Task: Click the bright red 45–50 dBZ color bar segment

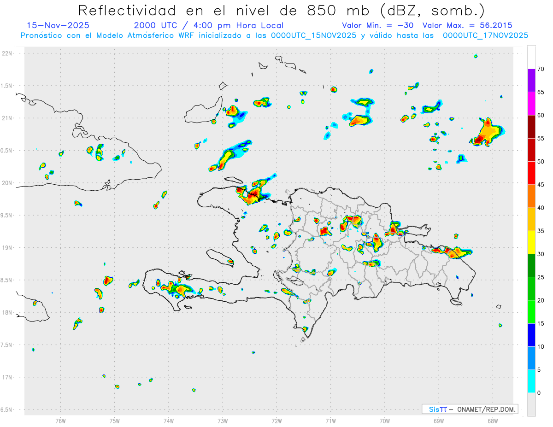Action: coord(531,173)
